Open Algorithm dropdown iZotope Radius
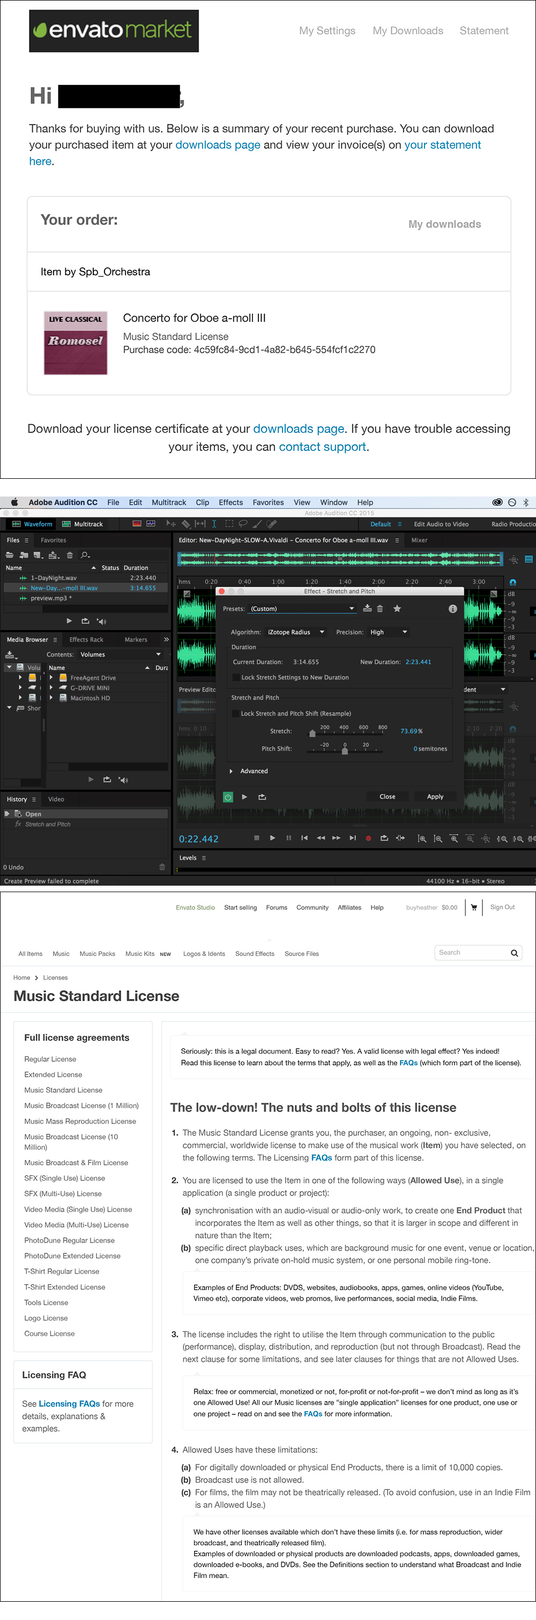 [296, 632]
